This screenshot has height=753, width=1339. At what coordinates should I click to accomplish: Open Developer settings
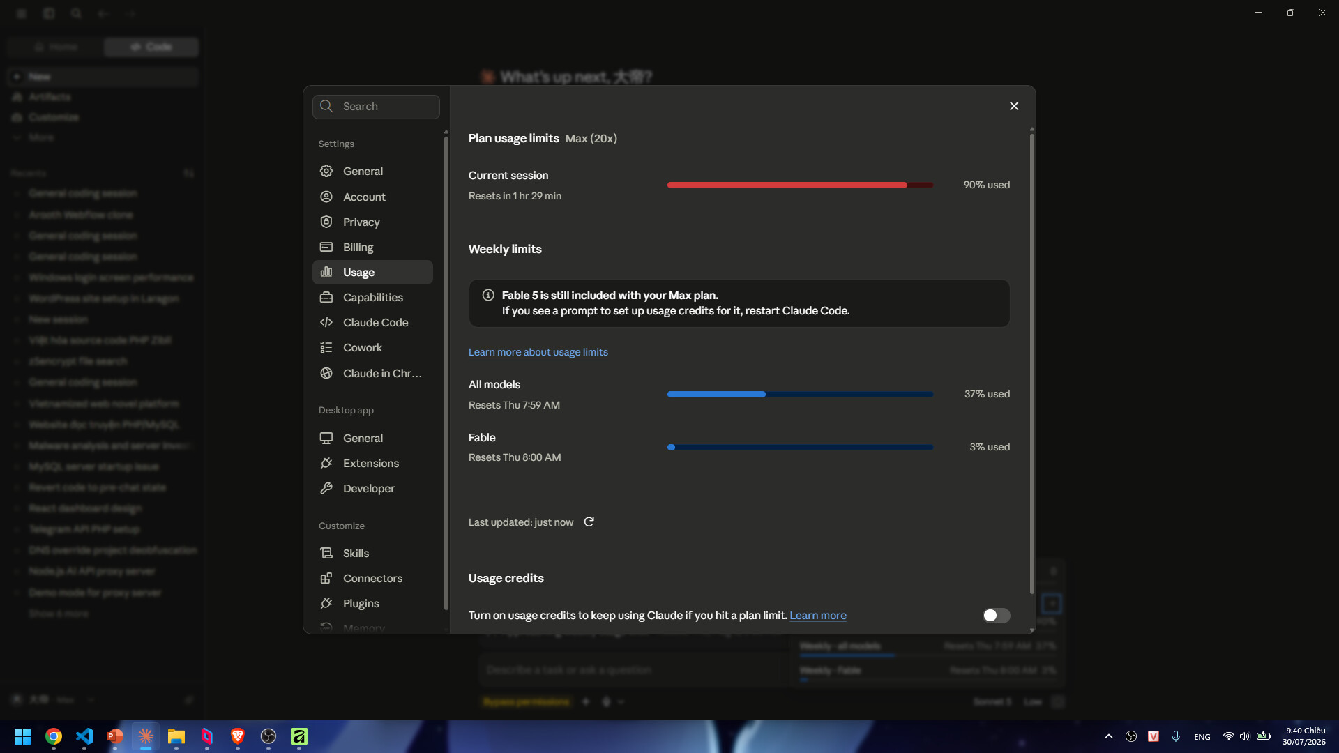coord(372,488)
